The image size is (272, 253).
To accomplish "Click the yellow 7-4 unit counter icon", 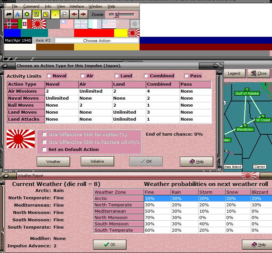I will 36,14.
